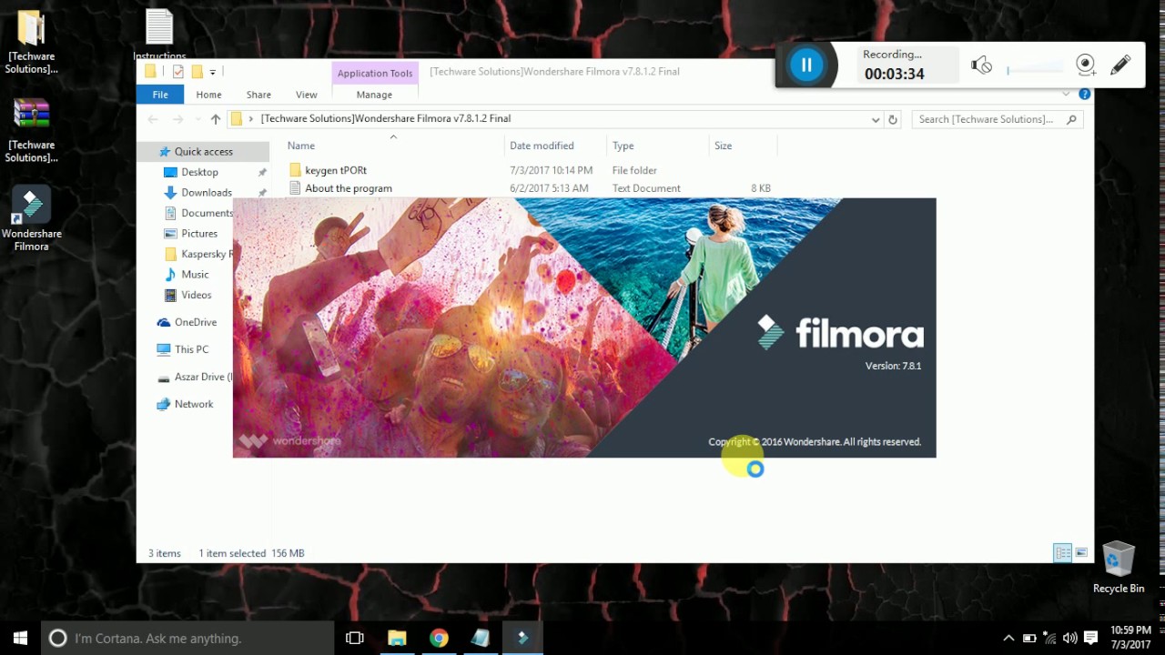Select the Wondershare Filmora desktop shortcut
Viewport: 1165px width, 655px height.
coord(31,219)
